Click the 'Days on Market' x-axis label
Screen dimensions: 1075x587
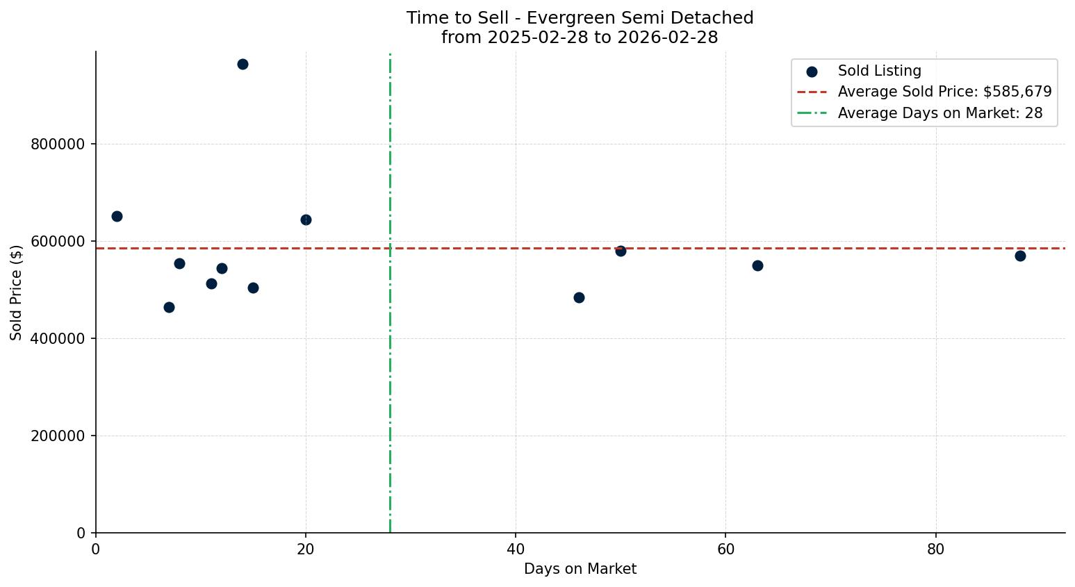coord(580,569)
